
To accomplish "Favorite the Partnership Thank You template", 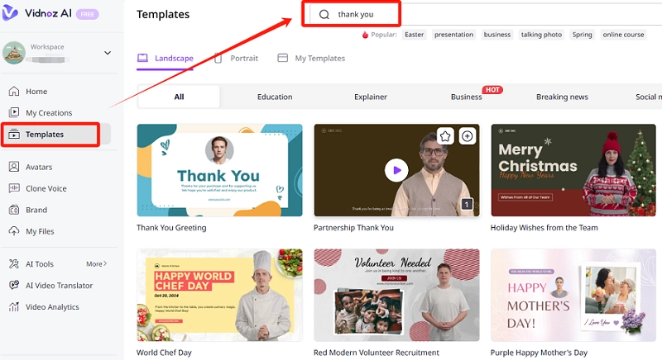I will (445, 136).
